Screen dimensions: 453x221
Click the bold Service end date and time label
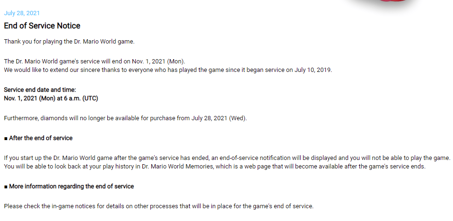(x=40, y=90)
